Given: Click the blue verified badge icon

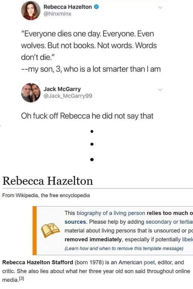Looking at the screenshot, I should (96, 7).
